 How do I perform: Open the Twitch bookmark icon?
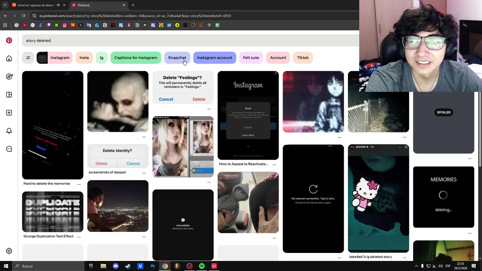click(49, 25)
